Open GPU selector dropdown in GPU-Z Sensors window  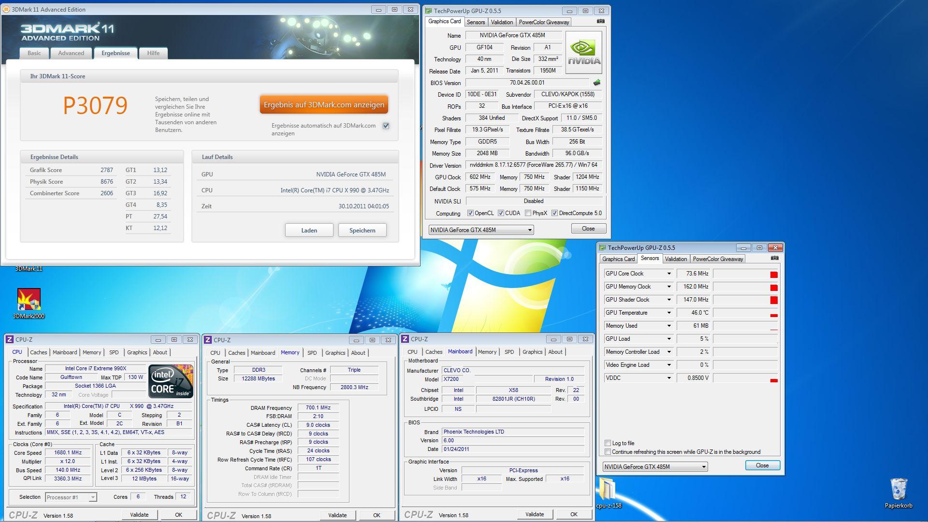[x=655, y=467]
